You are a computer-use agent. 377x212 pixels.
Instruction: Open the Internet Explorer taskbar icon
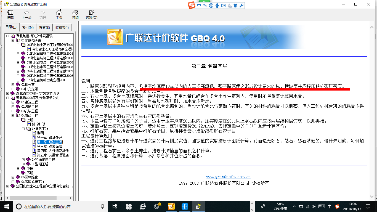(143, 206)
